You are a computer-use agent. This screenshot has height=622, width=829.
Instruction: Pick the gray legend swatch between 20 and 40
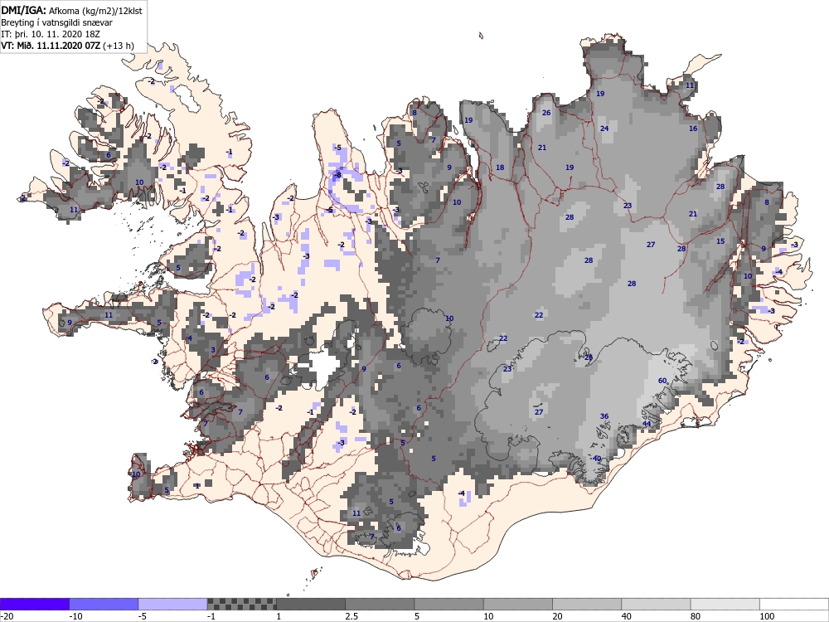point(588,604)
